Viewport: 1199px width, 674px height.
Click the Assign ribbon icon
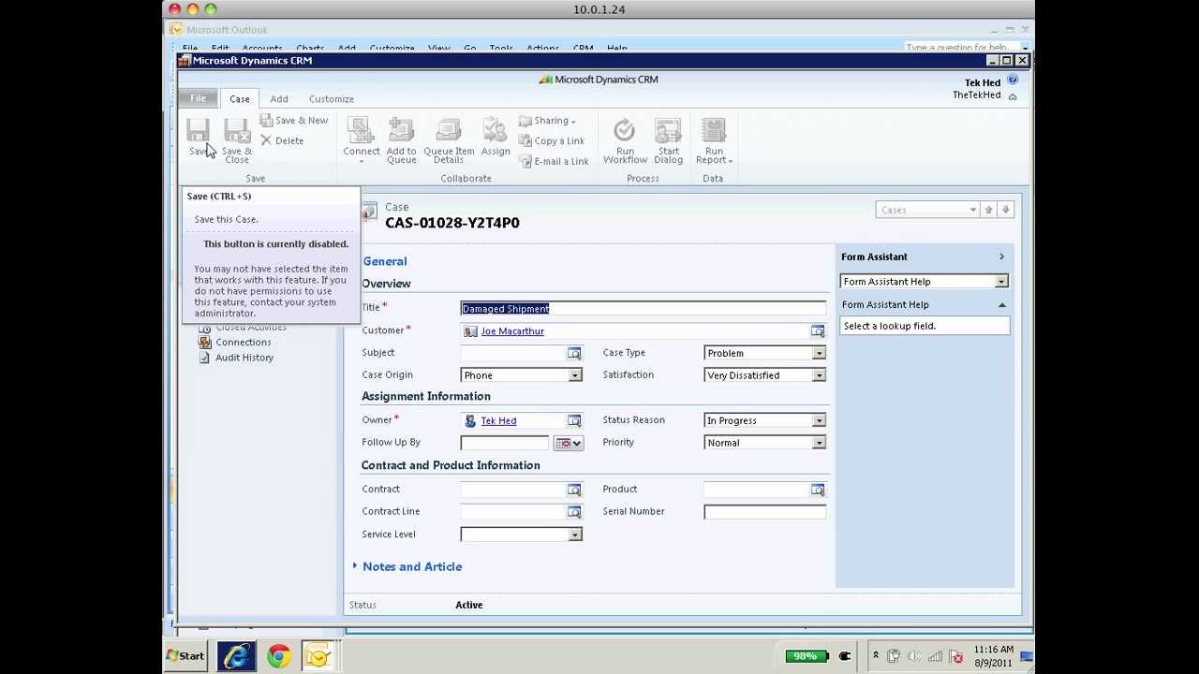(x=496, y=138)
